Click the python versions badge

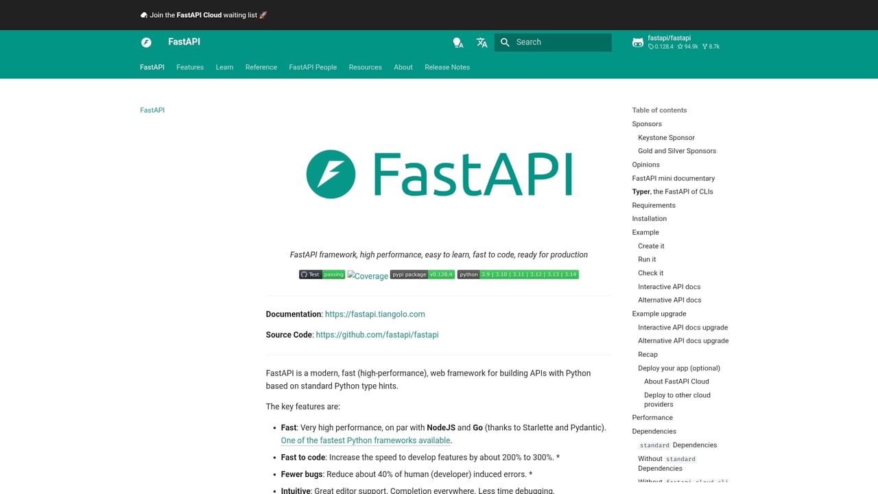[x=518, y=274]
